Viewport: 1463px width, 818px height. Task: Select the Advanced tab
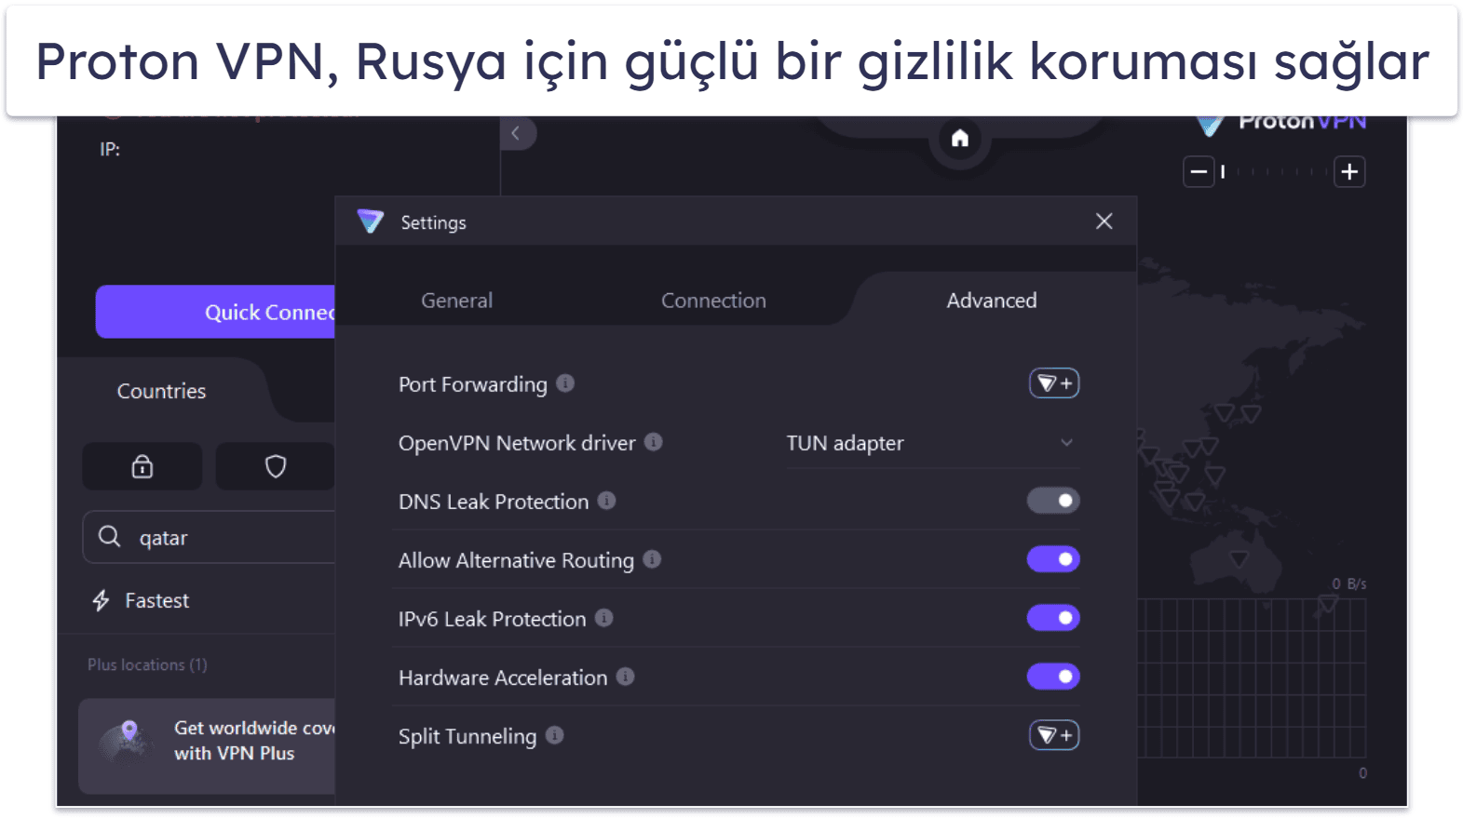(x=991, y=301)
